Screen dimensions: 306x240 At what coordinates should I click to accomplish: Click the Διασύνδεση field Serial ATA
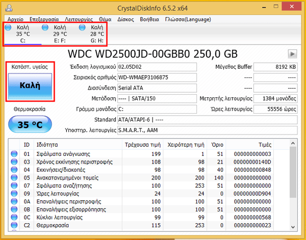(x=157, y=88)
